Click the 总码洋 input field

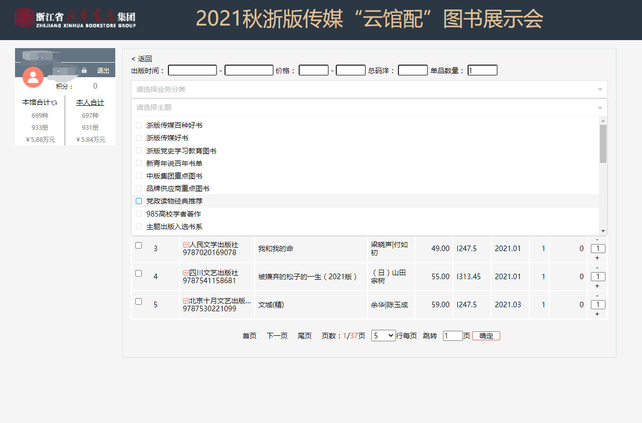click(x=412, y=71)
